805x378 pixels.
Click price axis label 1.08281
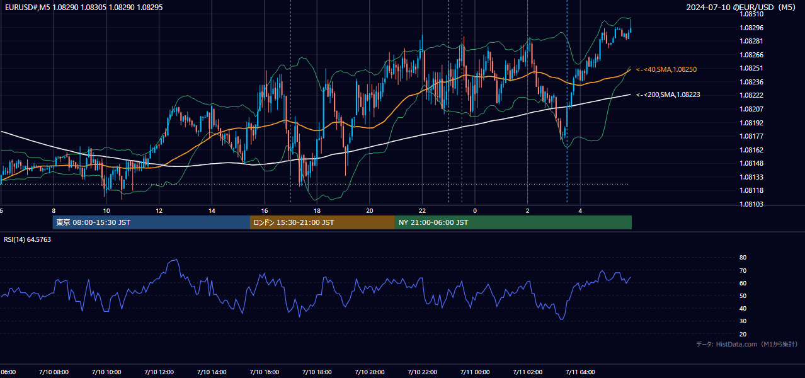[x=751, y=41]
